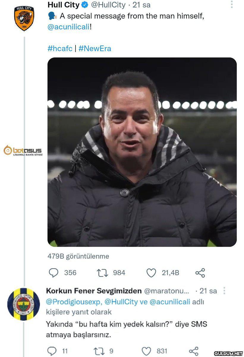Click the Betasus logo on the left
Screen dimensions: 244x357
pyautogui.click(x=23, y=151)
